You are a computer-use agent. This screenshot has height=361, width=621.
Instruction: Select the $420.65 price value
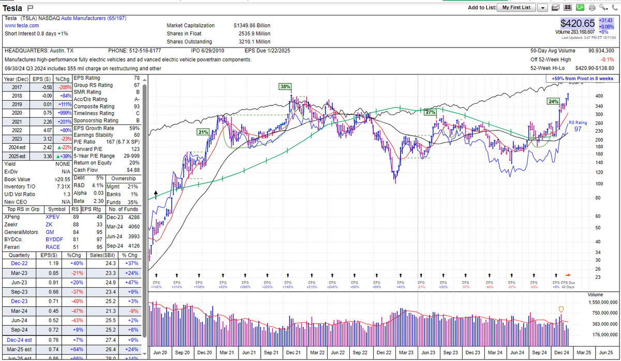(x=578, y=23)
